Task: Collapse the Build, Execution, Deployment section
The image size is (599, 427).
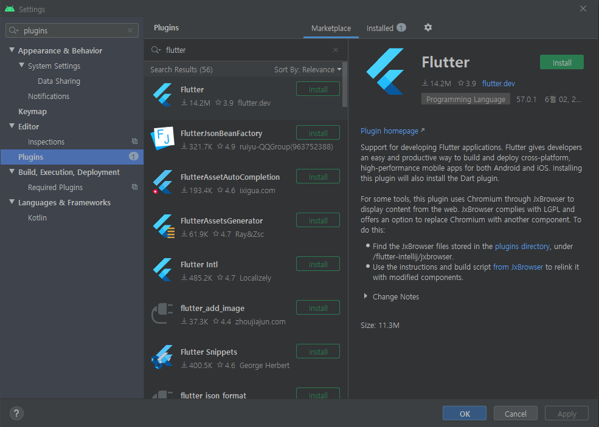Action: coord(12,172)
